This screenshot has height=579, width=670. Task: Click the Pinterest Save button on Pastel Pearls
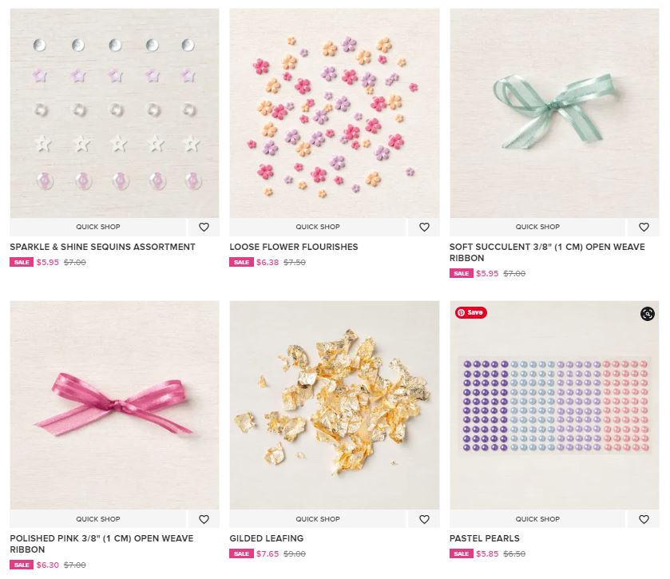[x=470, y=312]
